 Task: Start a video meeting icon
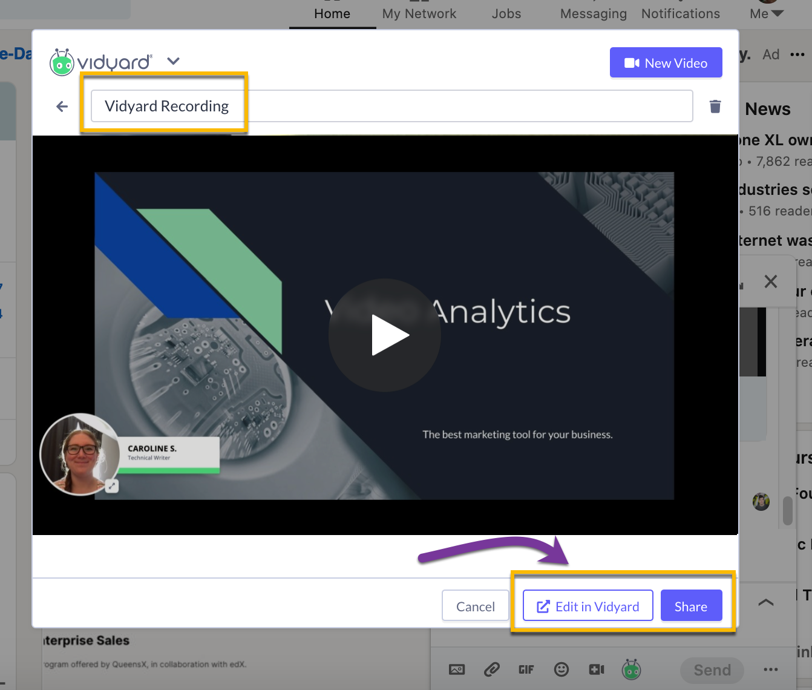(x=597, y=669)
